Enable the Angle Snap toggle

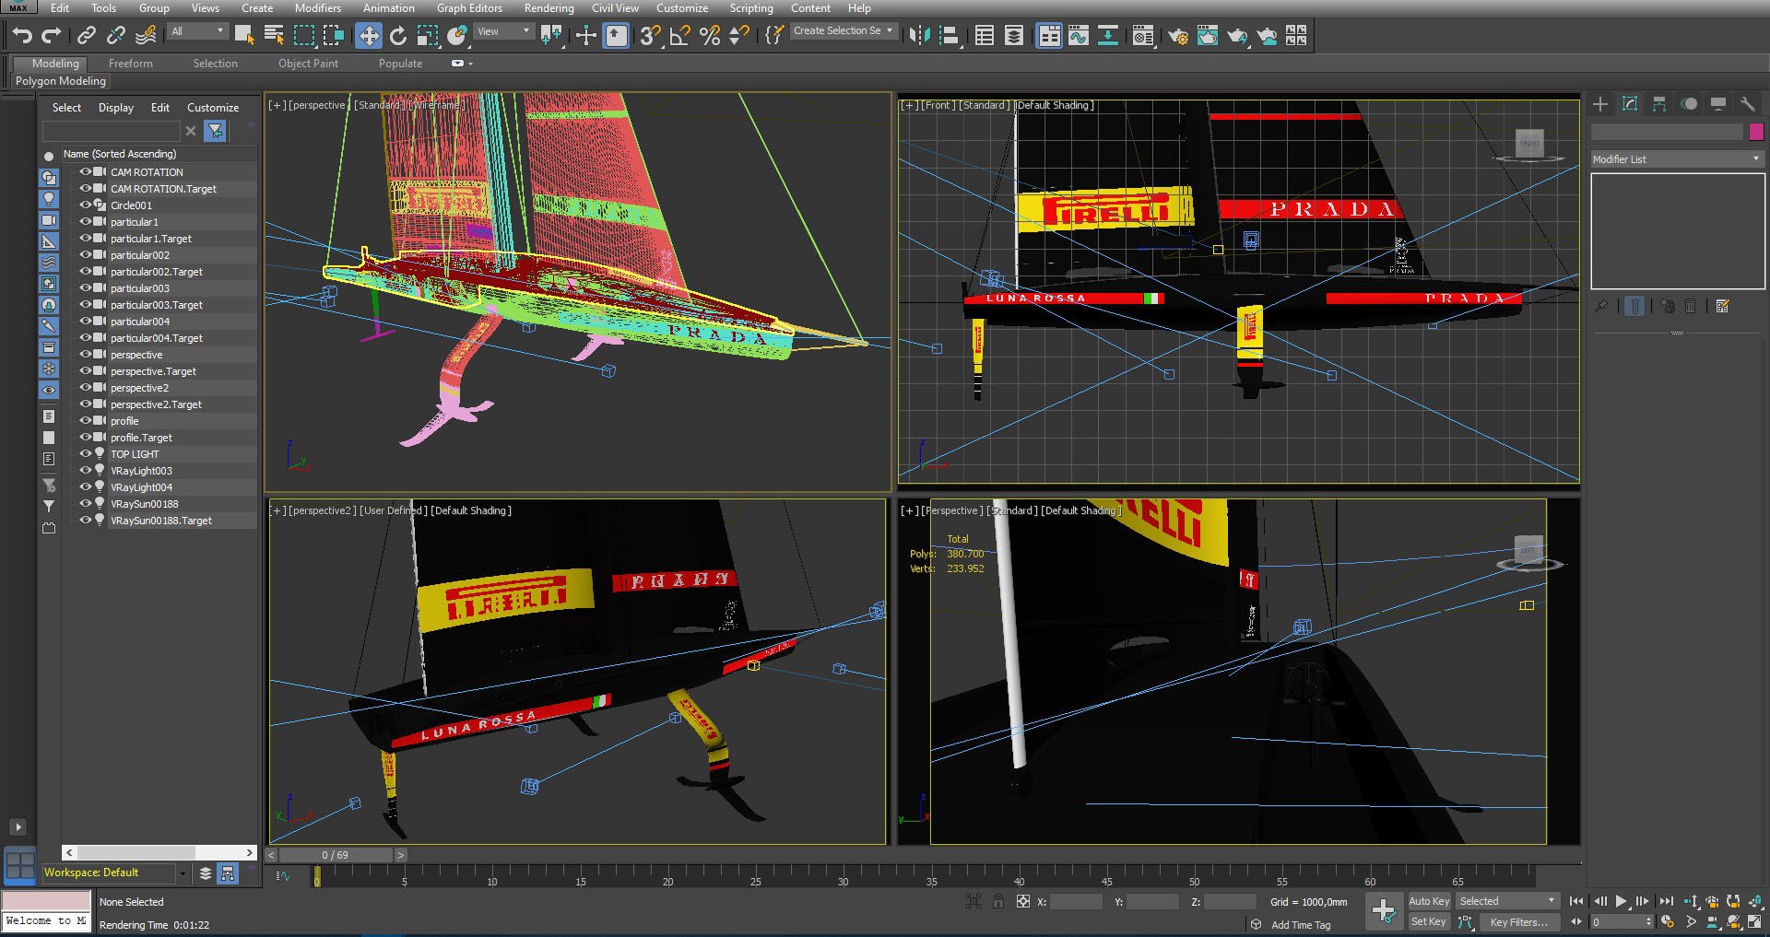tap(680, 36)
